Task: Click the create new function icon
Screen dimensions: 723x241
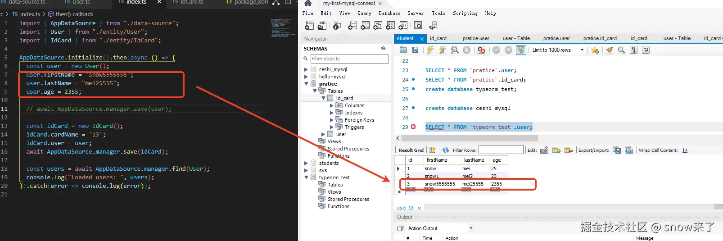Action: (403, 25)
